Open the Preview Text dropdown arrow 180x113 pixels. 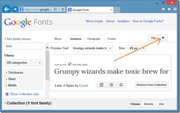click(110, 48)
